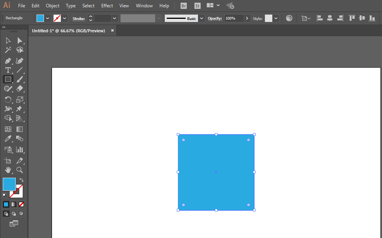Select the Zoom tool

20,170
